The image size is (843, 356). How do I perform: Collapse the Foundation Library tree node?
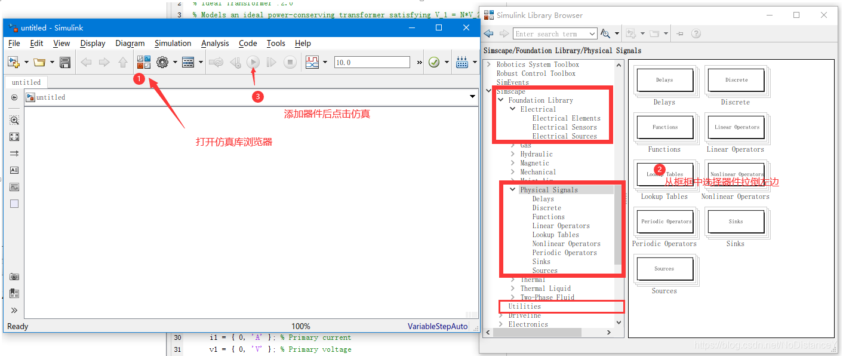click(x=501, y=100)
